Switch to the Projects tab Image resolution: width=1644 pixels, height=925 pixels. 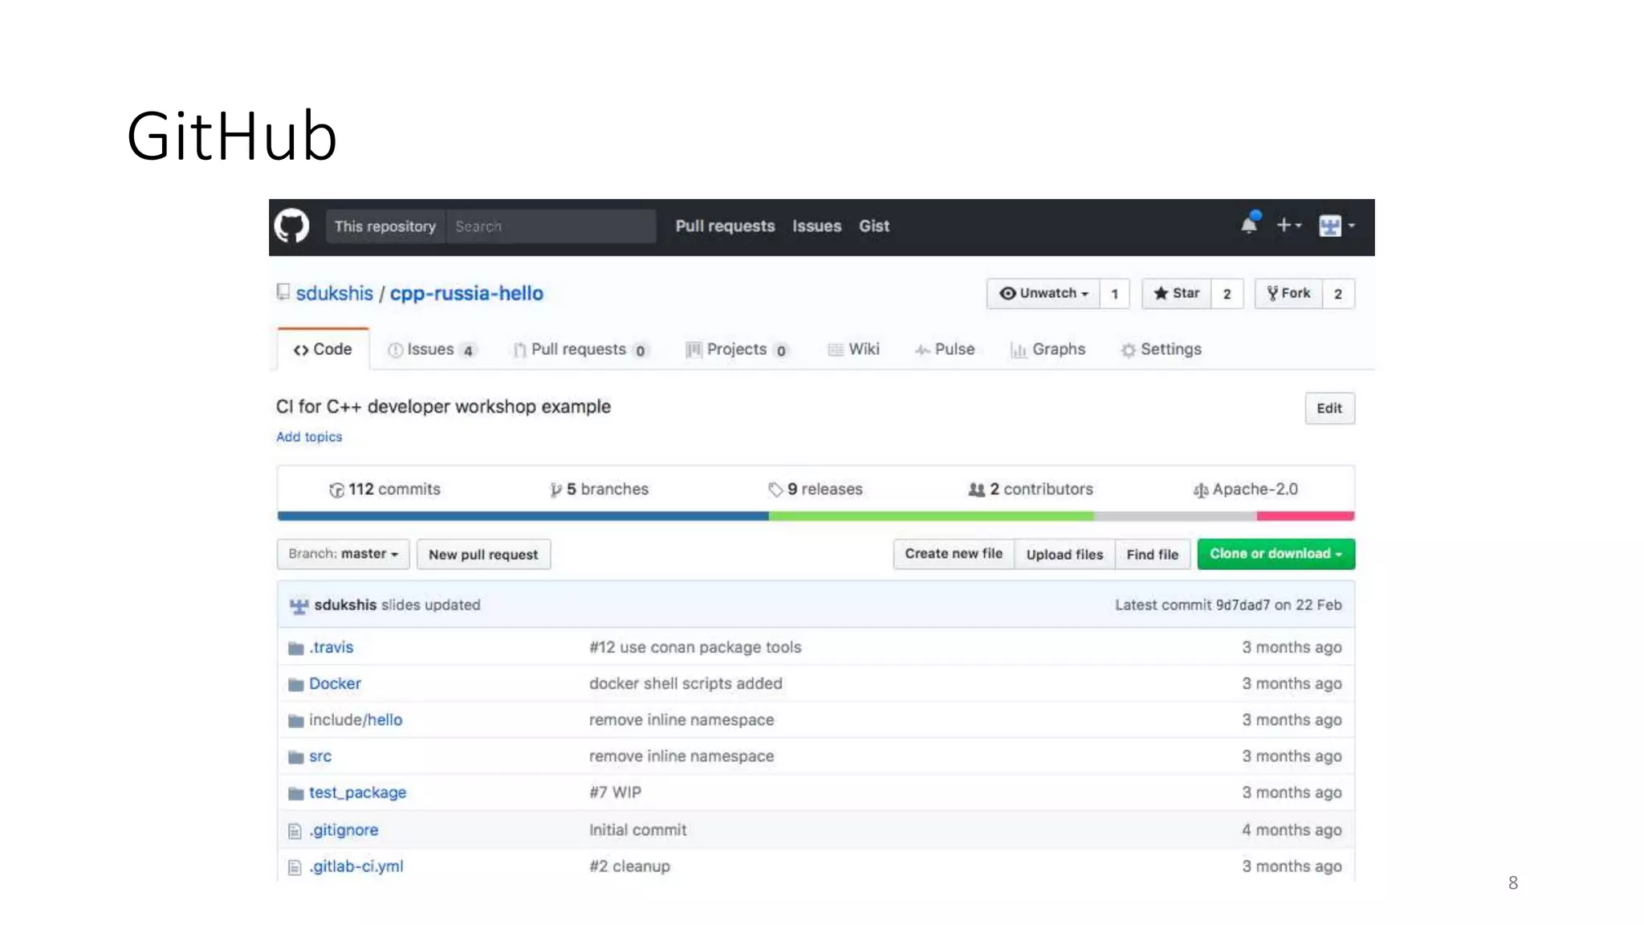click(x=737, y=350)
